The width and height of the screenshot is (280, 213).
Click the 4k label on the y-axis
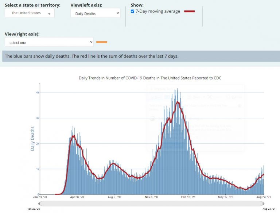37,93
